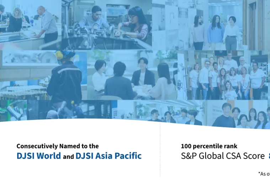Click the Consecutively Named to the heading
This screenshot has width=270, height=180.
click(x=58, y=146)
